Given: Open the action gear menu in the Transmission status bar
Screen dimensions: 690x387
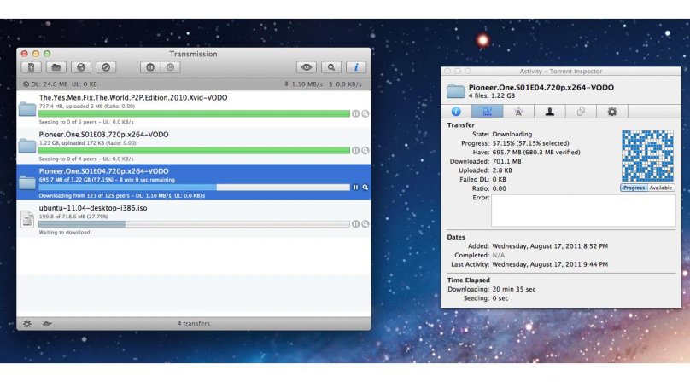Looking at the screenshot, I should pyautogui.click(x=27, y=324).
